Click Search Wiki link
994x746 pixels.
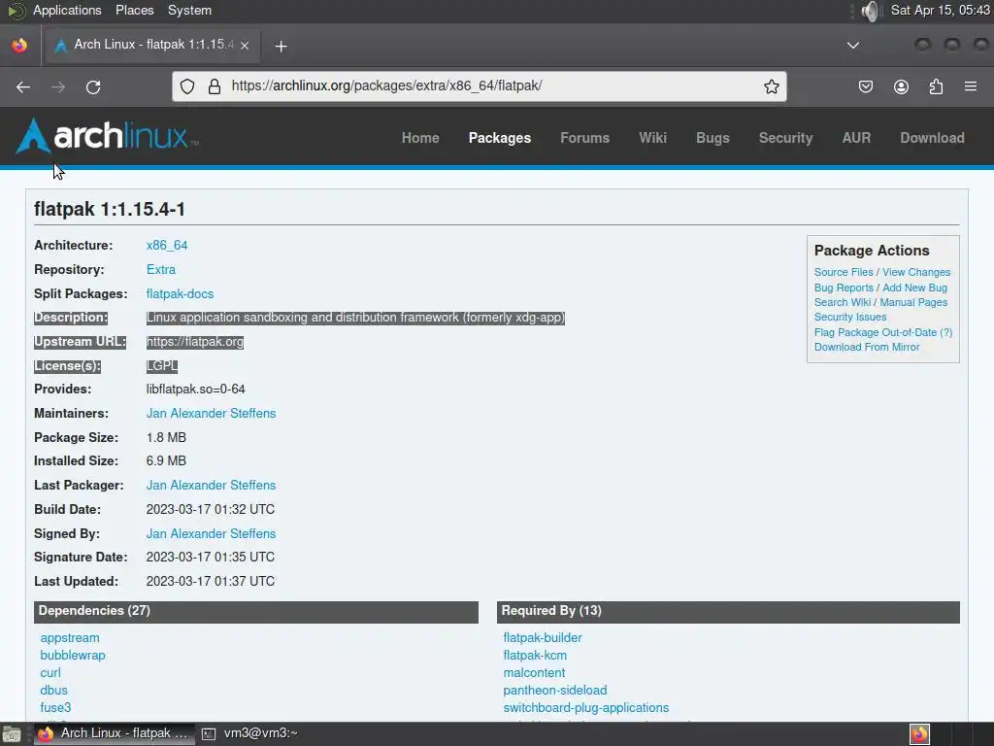pos(843,302)
